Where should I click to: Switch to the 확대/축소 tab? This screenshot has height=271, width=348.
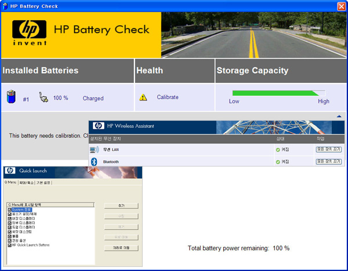(x=27, y=183)
